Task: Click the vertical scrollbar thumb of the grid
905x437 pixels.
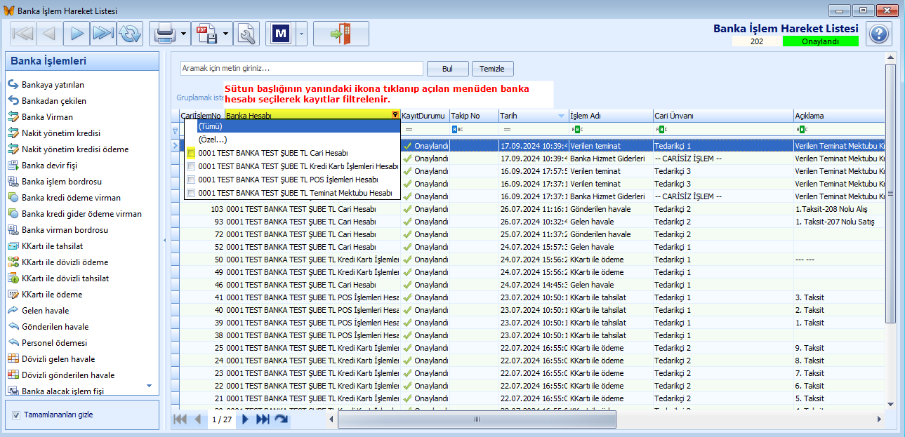Action: click(890, 194)
